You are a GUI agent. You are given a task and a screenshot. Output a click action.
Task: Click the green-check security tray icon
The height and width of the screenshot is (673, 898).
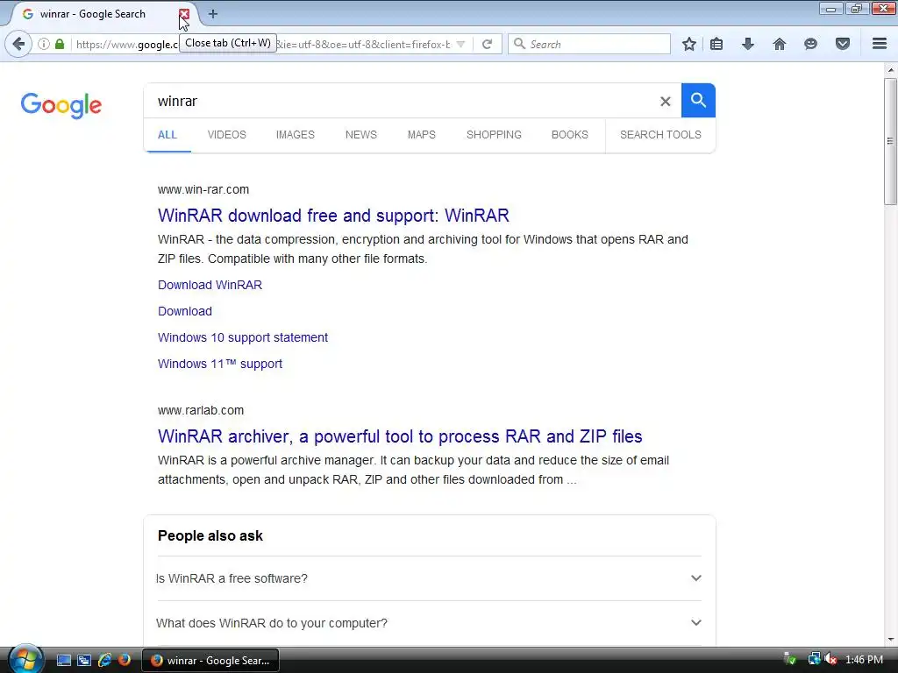point(790,659)
